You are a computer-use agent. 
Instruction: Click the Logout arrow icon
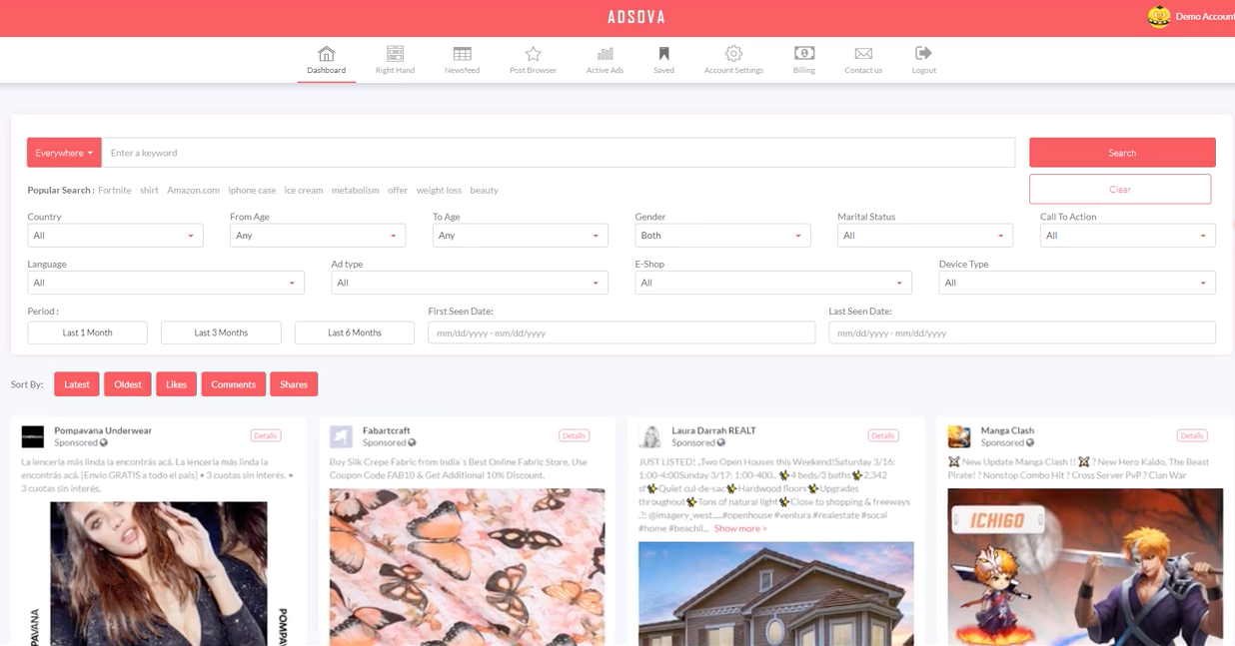tap(923, 53)
